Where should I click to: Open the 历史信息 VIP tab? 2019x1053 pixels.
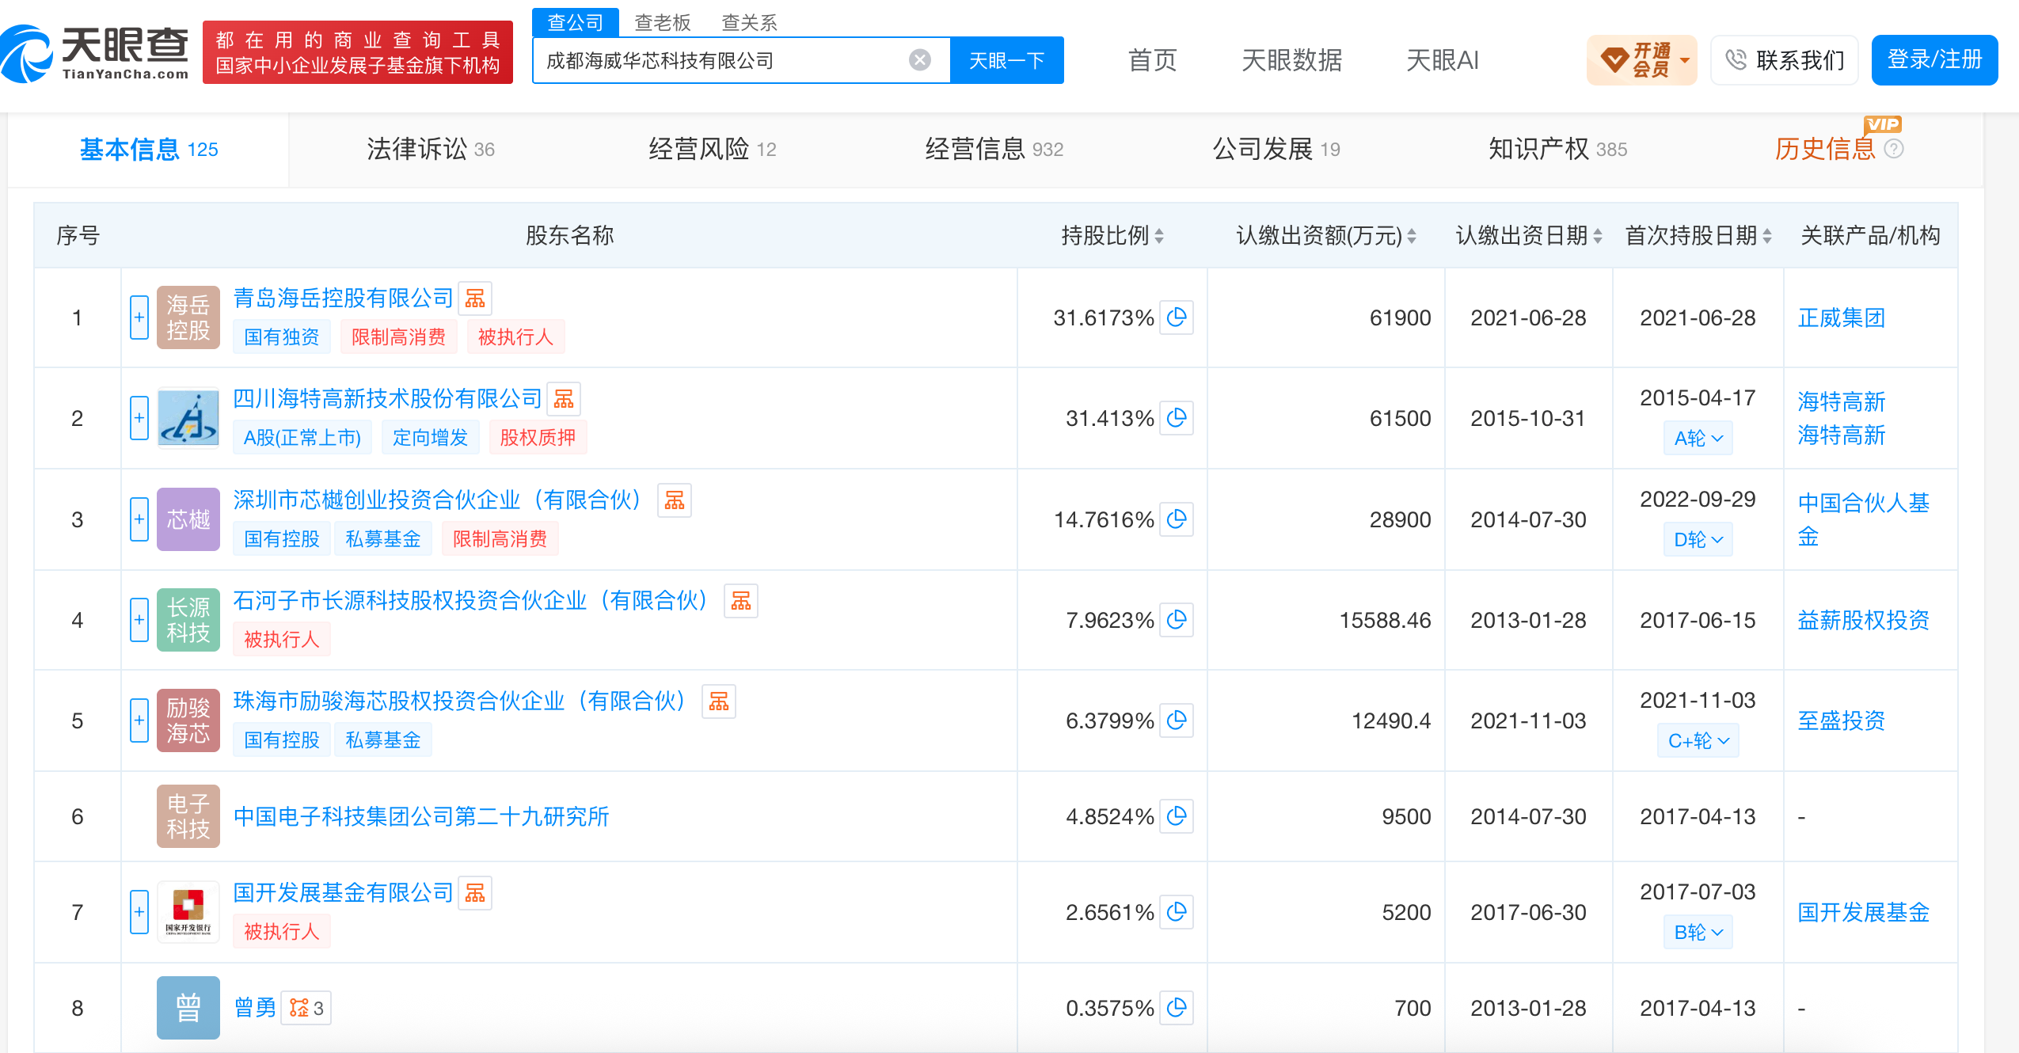coord(1825,149)
